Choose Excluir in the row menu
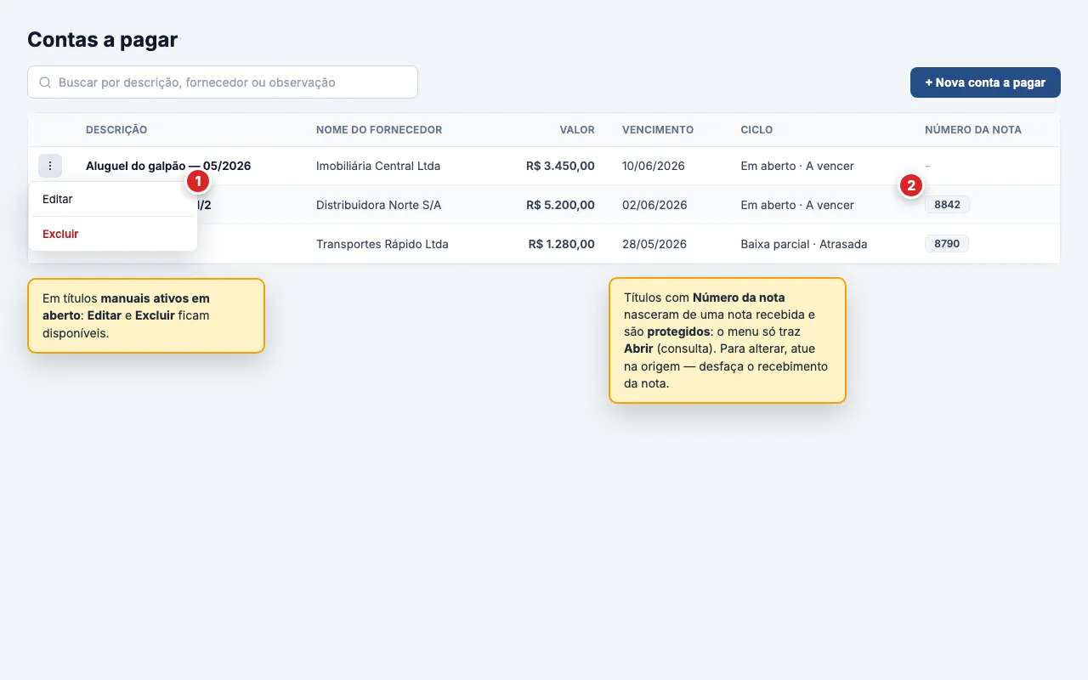Image resolution: width=1088 pixels, height=680 pixels. coord(113,234)
